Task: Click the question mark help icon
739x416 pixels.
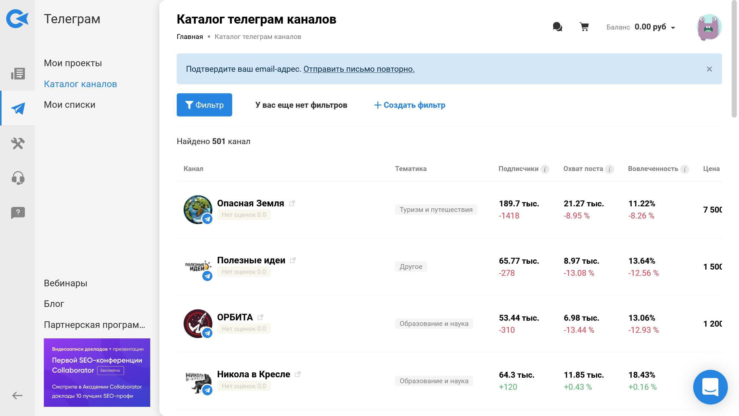Action: click(x=18, y=213)
